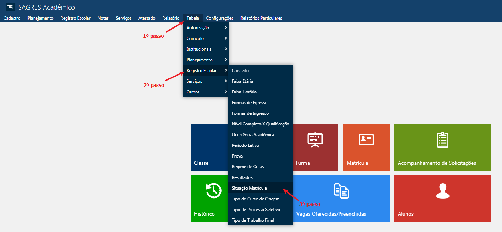Click the documents icon on Vagas Oferecidas/Preenchidas

pyautogui.click(x=341, y=191)
